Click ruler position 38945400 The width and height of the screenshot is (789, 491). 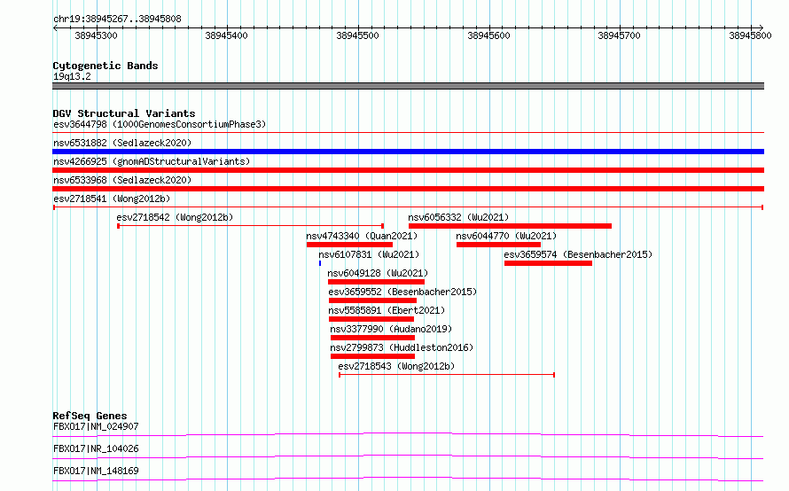point(226,35)
